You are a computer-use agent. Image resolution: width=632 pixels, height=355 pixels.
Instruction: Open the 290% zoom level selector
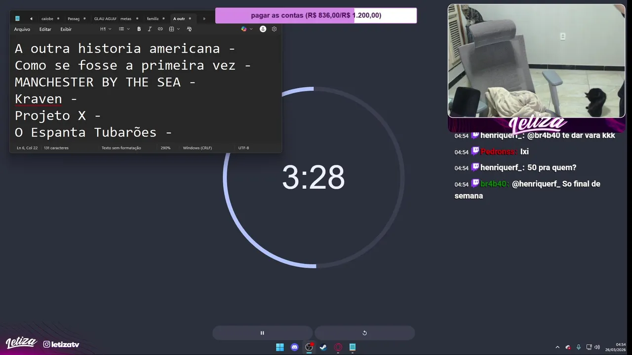tap(165, 148)
